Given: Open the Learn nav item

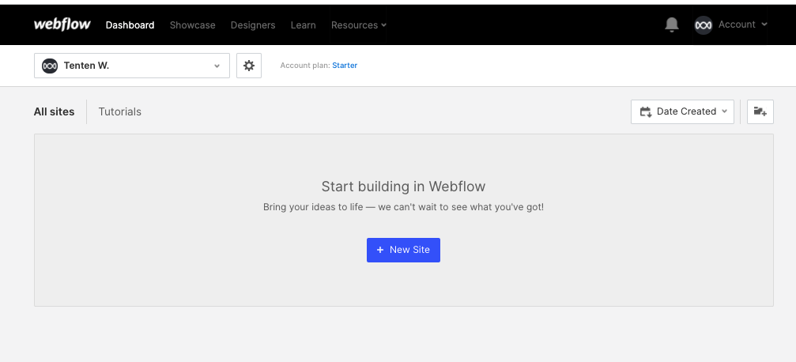Looking at the screenshot, I should [303, 25].
